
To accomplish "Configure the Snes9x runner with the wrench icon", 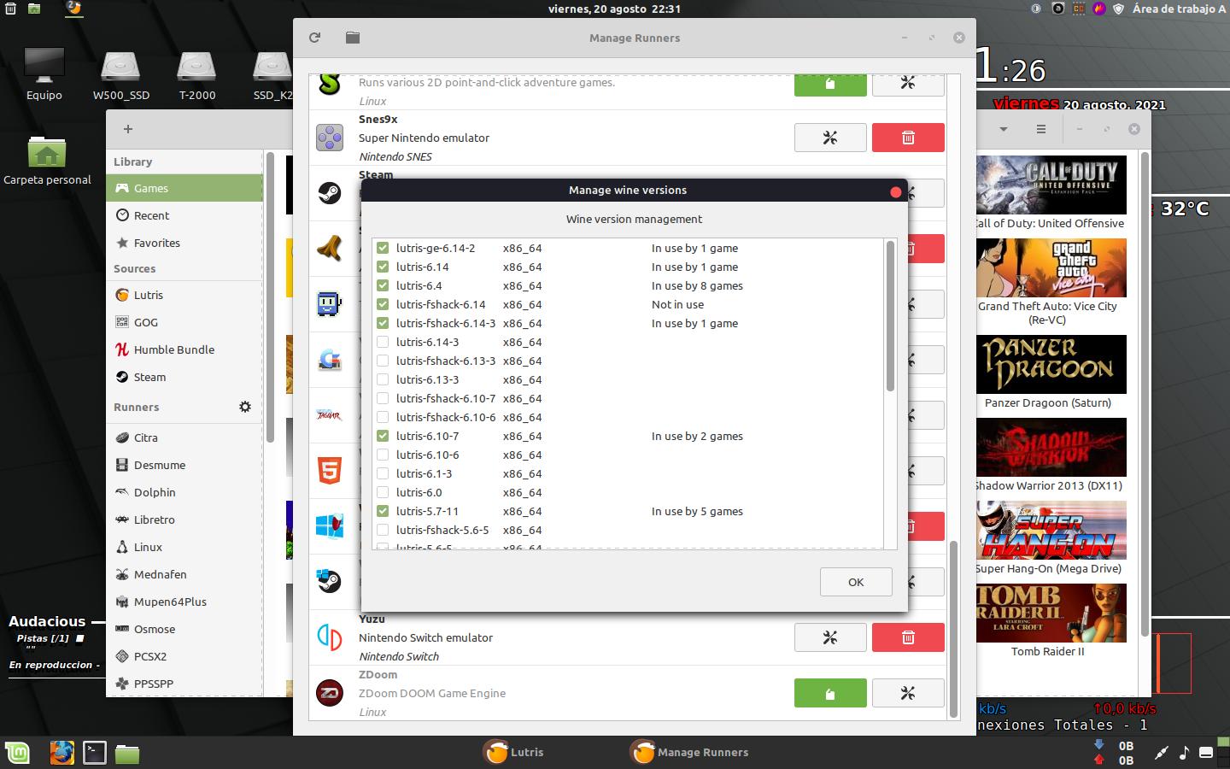I will pos(829,138).
